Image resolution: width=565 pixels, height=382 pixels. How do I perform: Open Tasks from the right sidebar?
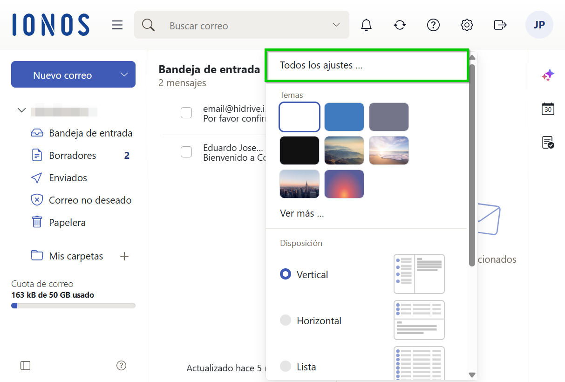[x=548, y=143]
